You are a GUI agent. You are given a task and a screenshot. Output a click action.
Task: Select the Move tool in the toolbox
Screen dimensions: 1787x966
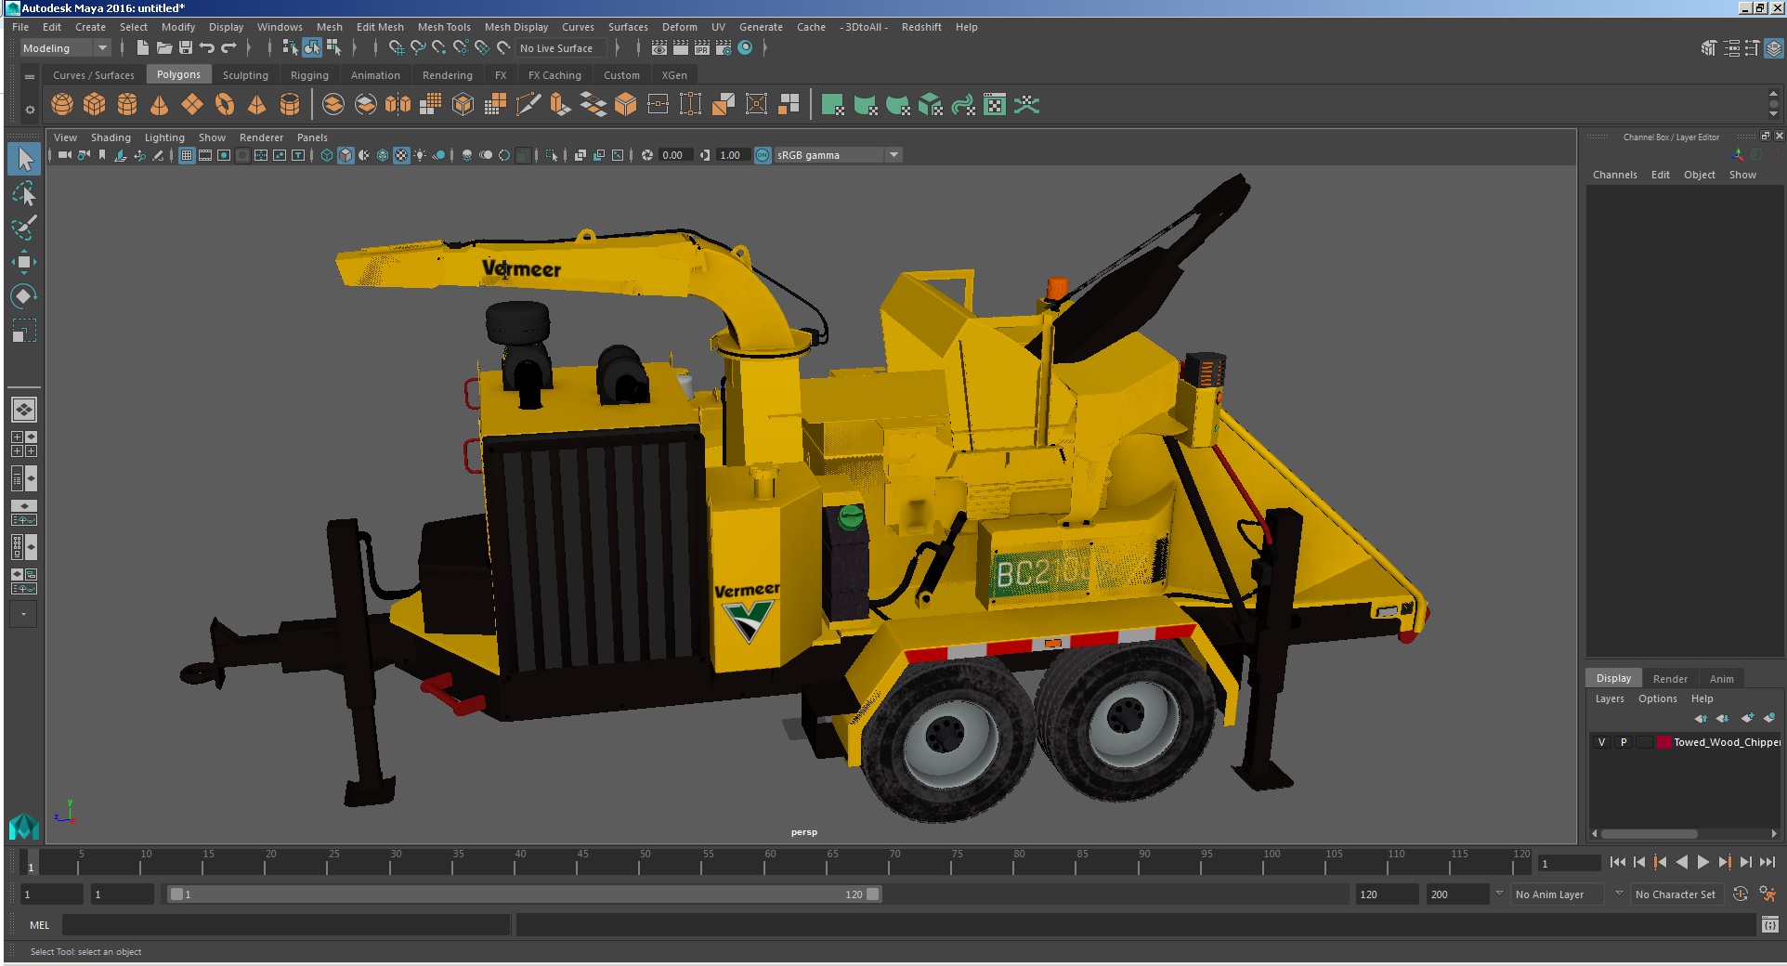[24, 262]
